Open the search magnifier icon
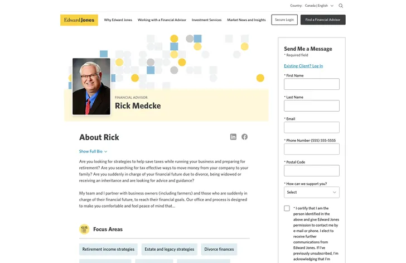The height and width of the screenshot is (263, 406). tap(341, 6)
